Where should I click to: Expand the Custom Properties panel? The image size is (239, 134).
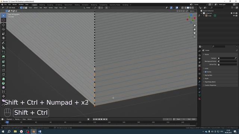pyautogui.click(x=210, y=85)
